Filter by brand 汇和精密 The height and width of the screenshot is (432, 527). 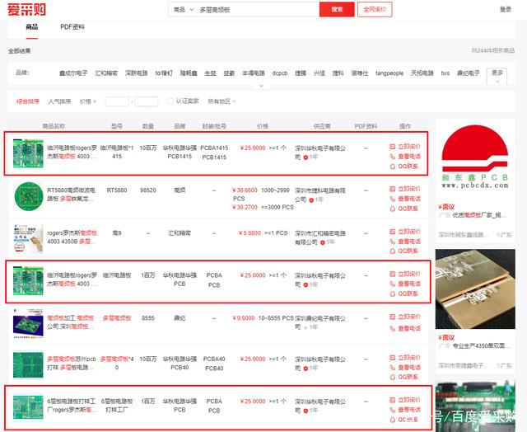click(106, 73)
